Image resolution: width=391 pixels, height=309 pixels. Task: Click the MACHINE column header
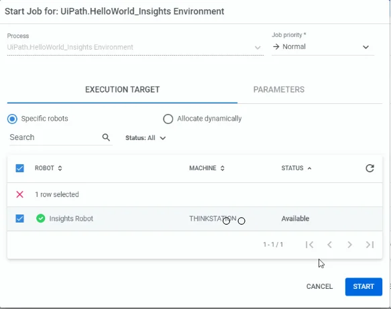(203, 168)
